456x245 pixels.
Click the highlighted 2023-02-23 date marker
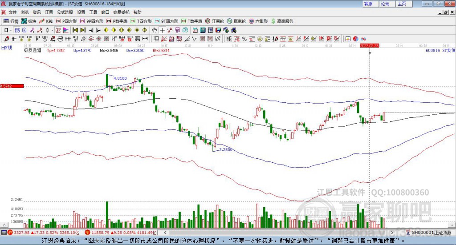tap(369, 45)
